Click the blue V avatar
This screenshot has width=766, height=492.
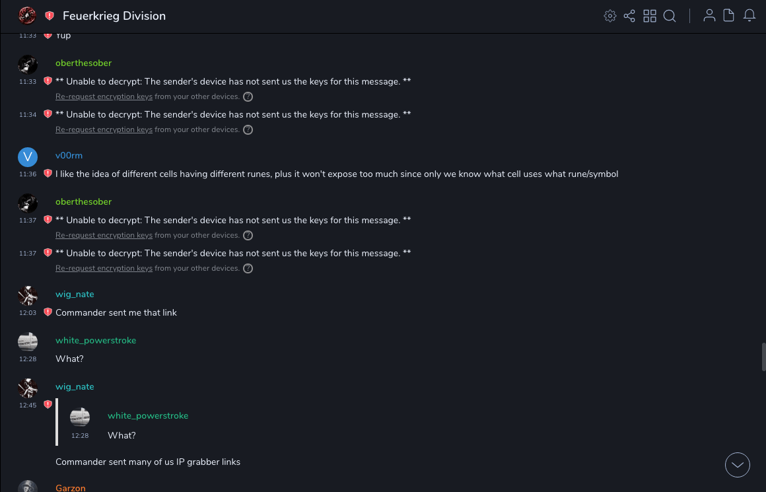coord(27,157)
